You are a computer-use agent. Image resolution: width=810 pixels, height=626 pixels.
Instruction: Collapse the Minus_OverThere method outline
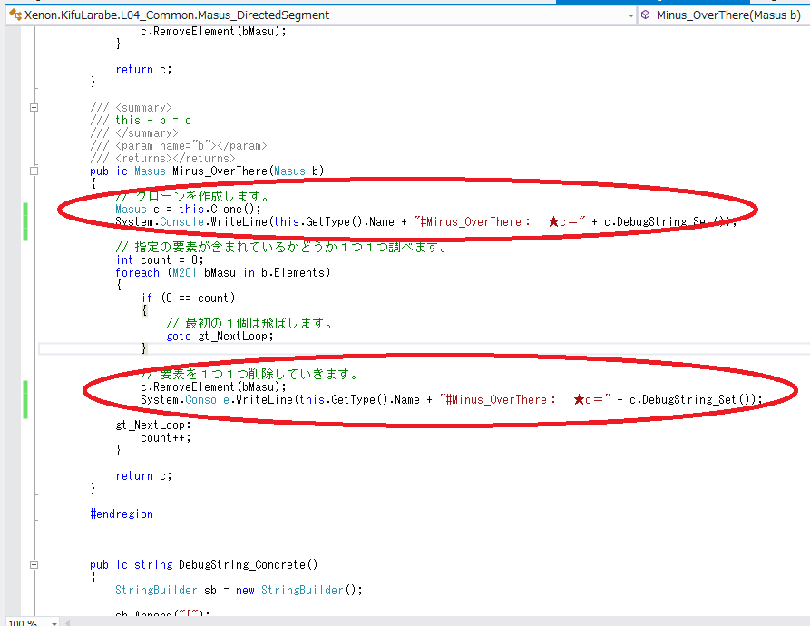click(x=34, y=171)
